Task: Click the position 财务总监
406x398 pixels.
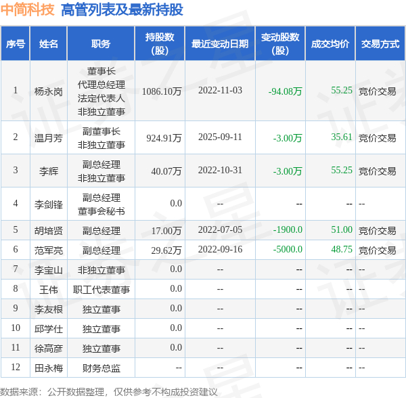Action: point(101,368)
